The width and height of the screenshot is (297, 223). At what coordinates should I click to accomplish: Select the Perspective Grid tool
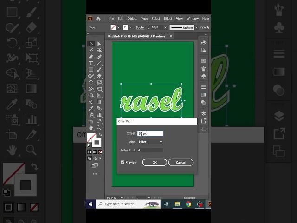coord(99,95)
